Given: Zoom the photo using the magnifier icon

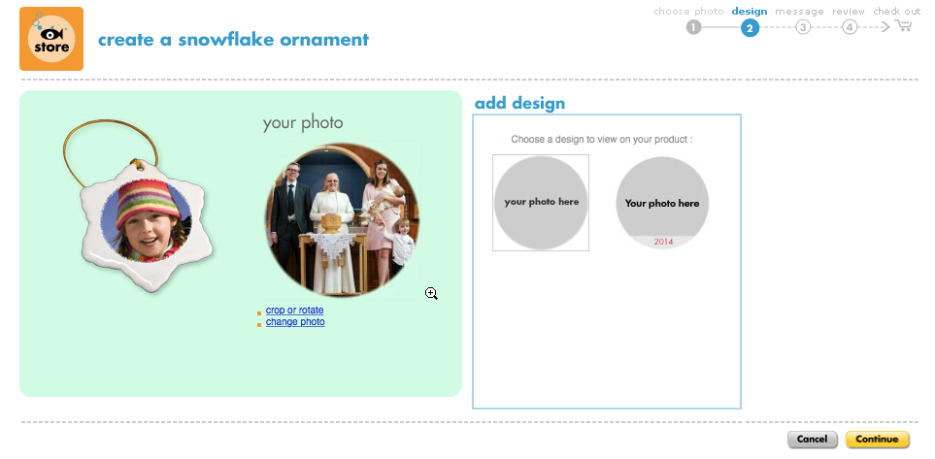Looking at the screenshot, I should coord(432,293).
